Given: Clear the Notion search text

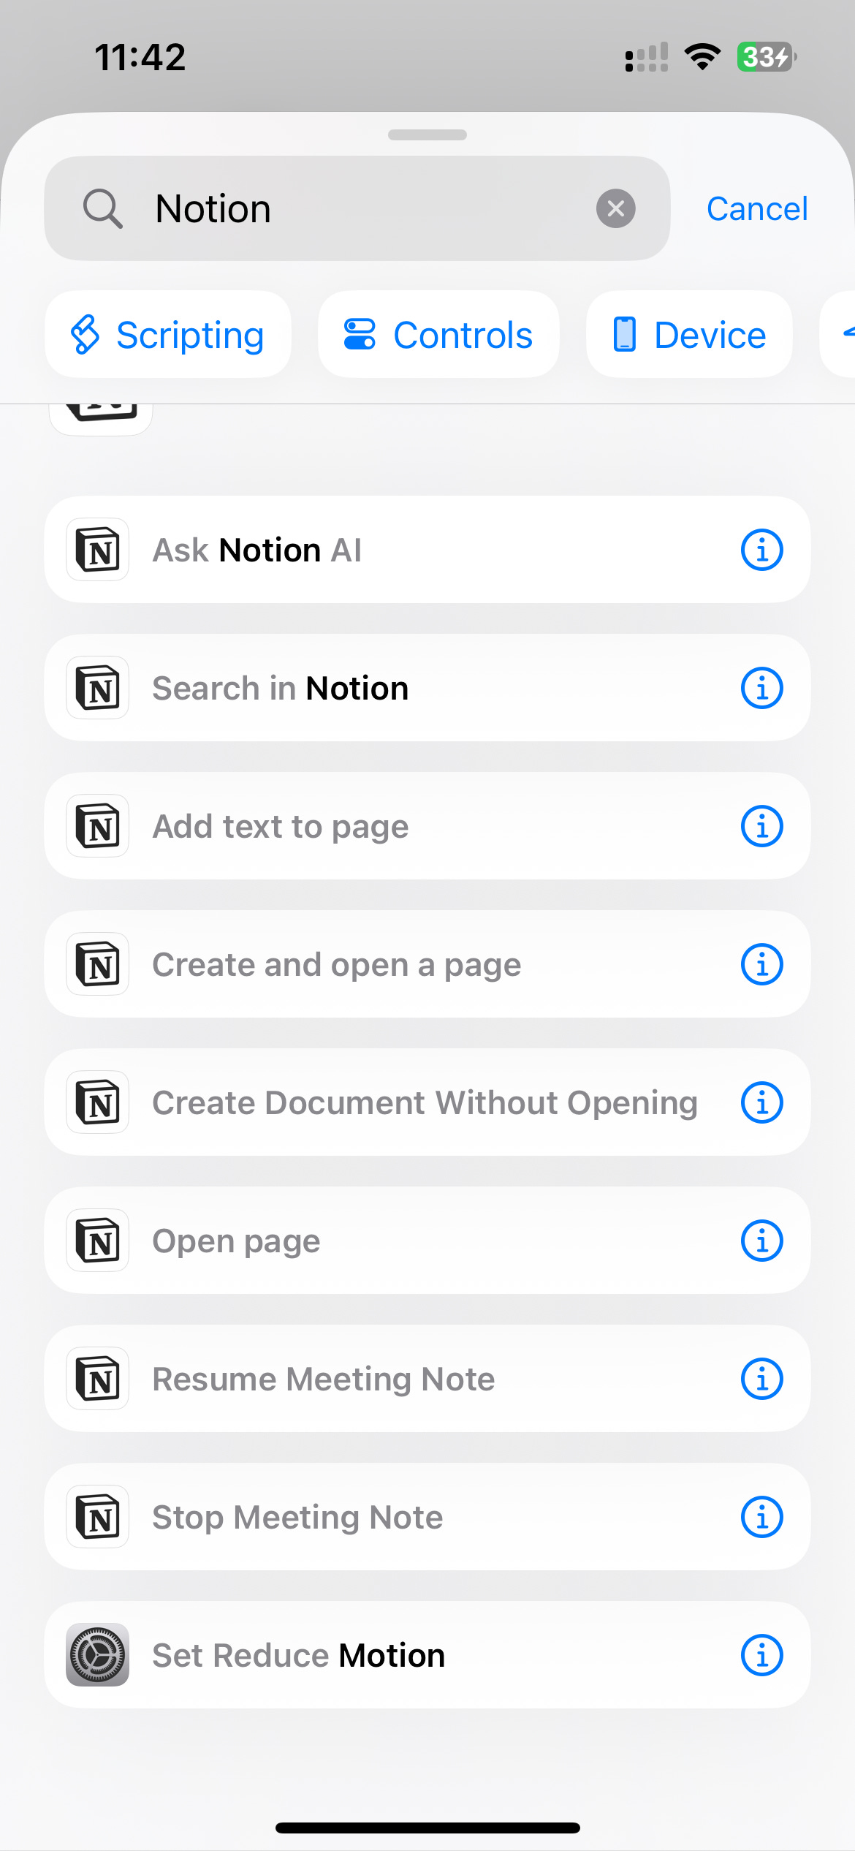Looking at the screenshot, I should (x=615, y=208).
